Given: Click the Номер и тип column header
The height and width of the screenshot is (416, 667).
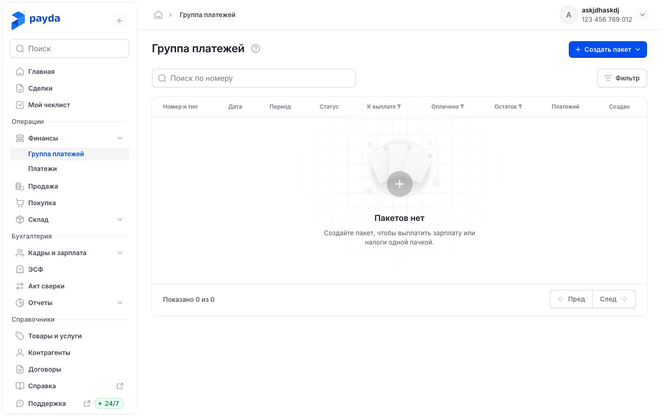Looking at the screenshot, I should (x=180, y=107).
